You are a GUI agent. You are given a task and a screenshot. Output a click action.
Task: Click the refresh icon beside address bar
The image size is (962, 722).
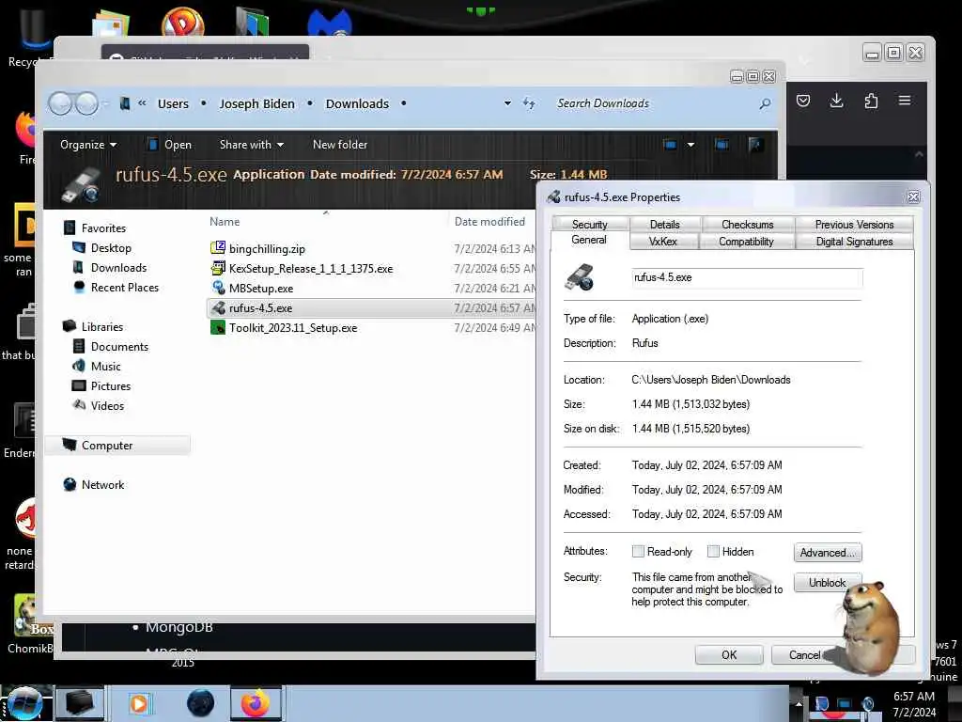point(529,103)
